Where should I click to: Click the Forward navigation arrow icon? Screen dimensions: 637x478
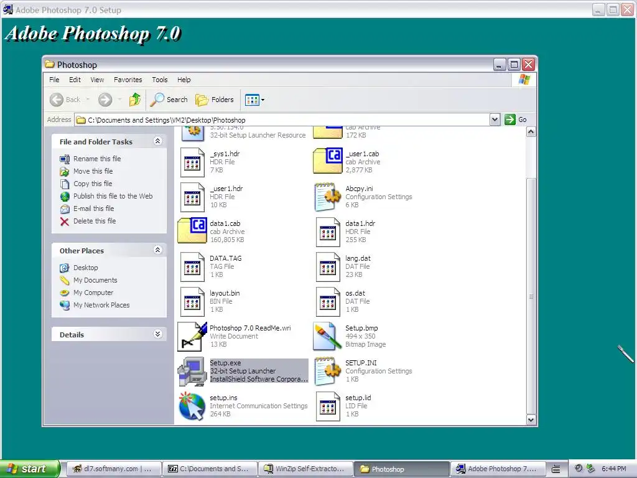click(x=105, y=100)
